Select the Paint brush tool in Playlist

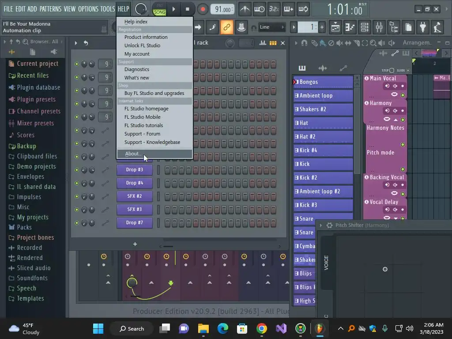pos(323,43)
